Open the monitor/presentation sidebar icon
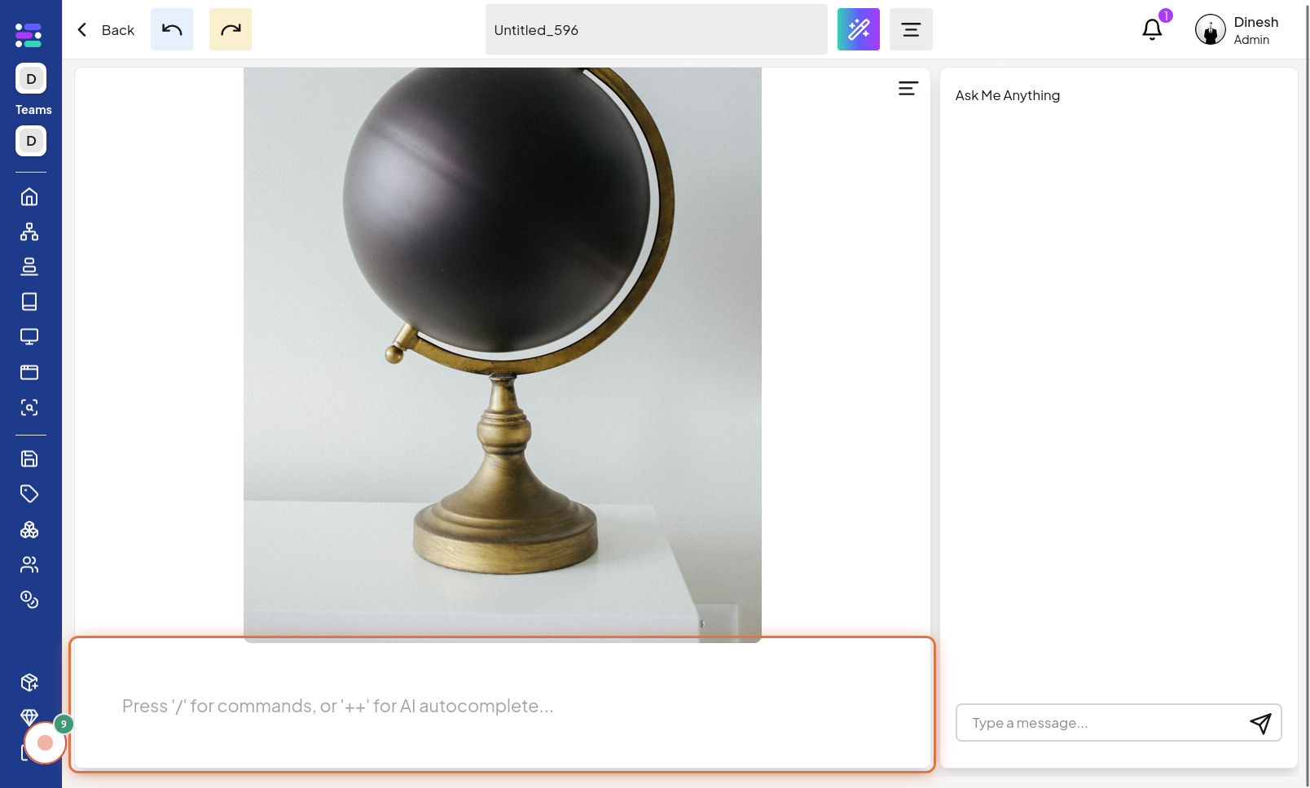This screenshot has height=788, width=1310. tap(29, 337)
